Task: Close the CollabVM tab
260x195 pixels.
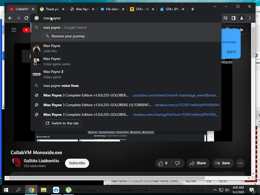Action: pyautogui.click(x=33, y=9)
